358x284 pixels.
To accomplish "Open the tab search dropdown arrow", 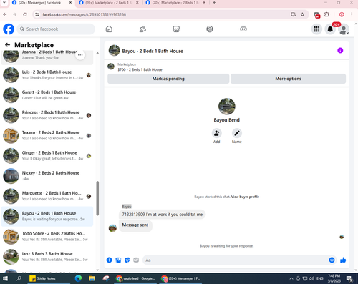I will click(x=4, y=3).
